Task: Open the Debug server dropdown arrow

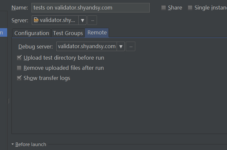Action: point(121,46)
